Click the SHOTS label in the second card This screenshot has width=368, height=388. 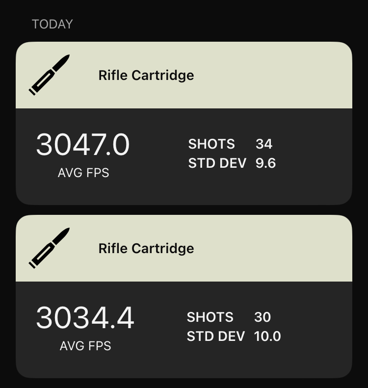210,317
